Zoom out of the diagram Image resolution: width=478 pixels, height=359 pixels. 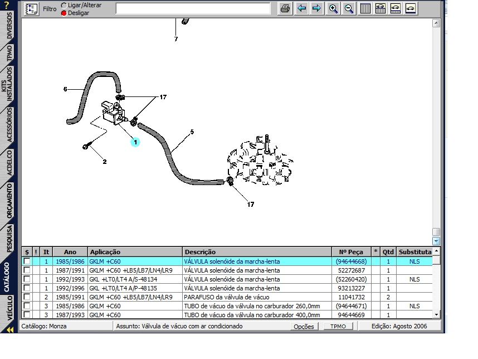click(348, 8)
